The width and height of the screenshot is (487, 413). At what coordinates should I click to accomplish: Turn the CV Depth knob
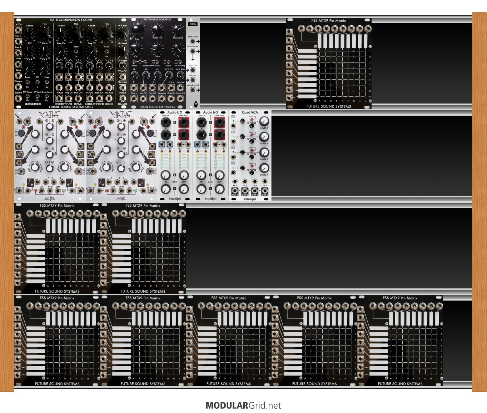pos(123,66)
